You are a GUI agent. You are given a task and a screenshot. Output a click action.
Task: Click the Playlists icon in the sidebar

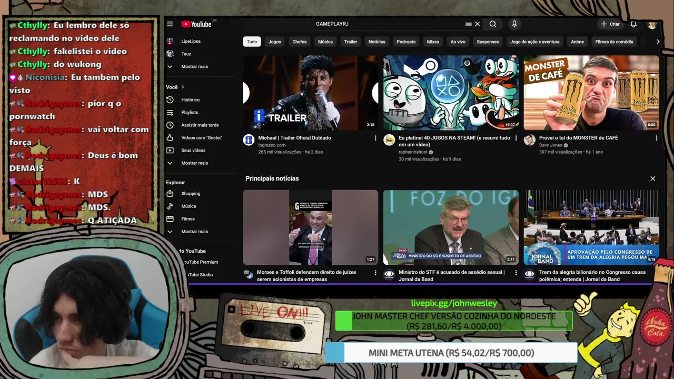click(x=170, y=112)
